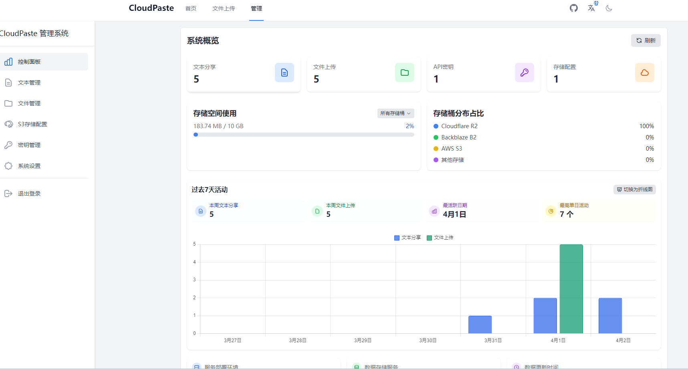Open the GitHub repository icon
This screenshot has width=688, height=369.
point(573,8)
